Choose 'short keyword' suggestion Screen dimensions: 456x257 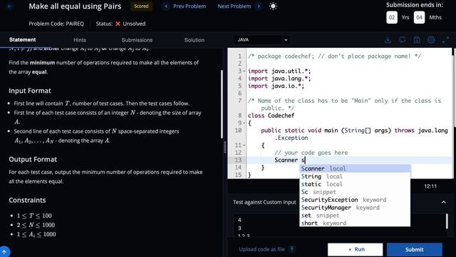click(x=355, y=223)
